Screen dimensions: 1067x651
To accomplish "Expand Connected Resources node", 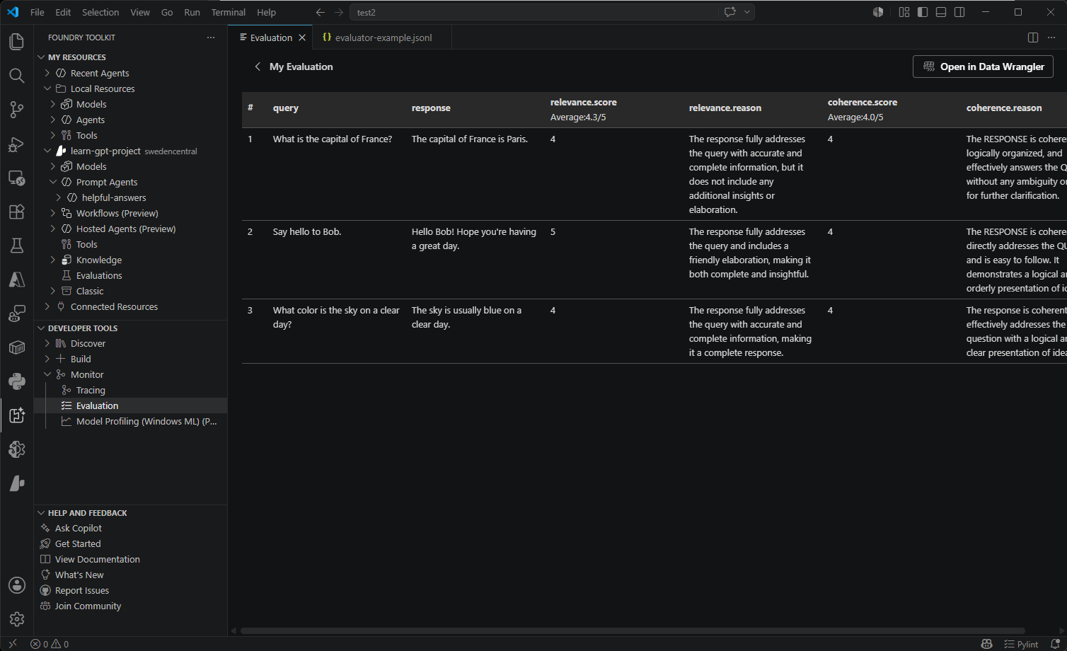I will tap(47, 306).
